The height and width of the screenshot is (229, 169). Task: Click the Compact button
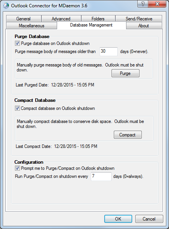tap(128, 134)
